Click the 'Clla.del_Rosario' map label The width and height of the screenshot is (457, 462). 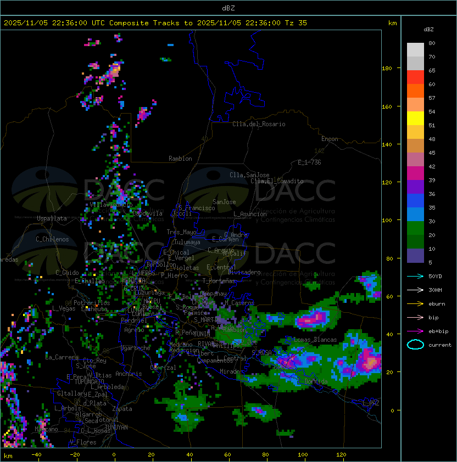click(259, 124)
